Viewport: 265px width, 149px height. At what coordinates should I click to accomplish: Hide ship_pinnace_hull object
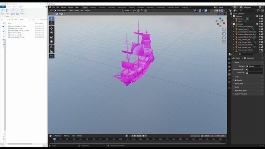tap(260, 47)
